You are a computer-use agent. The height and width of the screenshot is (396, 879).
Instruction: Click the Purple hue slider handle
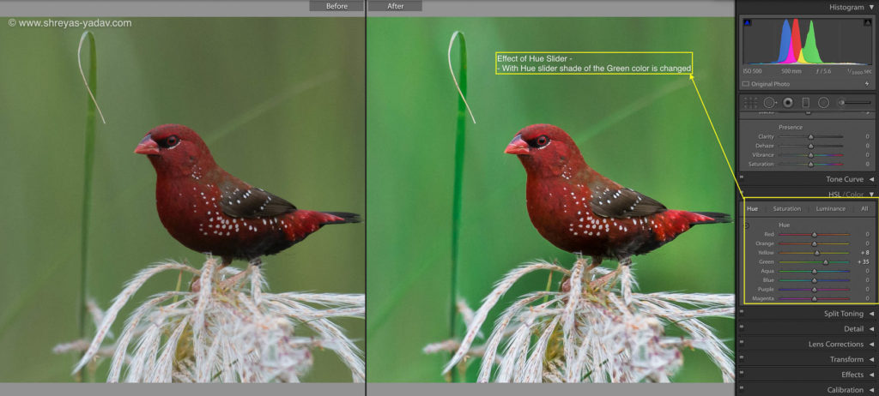click(x=814, y=290)
